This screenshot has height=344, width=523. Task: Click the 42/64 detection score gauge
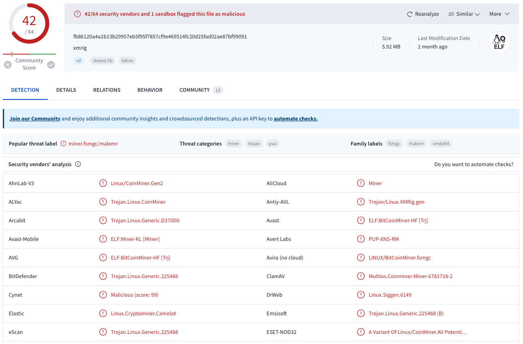pos(29,23)
